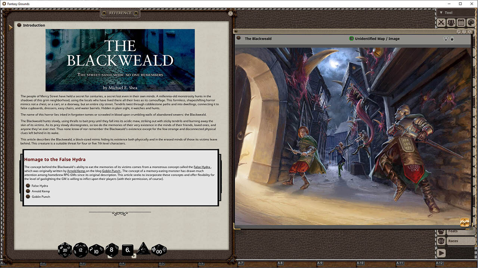The height and width of the screenshot is (268, 478).
Task: Select the crossed swords combat tracker icon
Action: pyautogui.click(x=441, y=22)
